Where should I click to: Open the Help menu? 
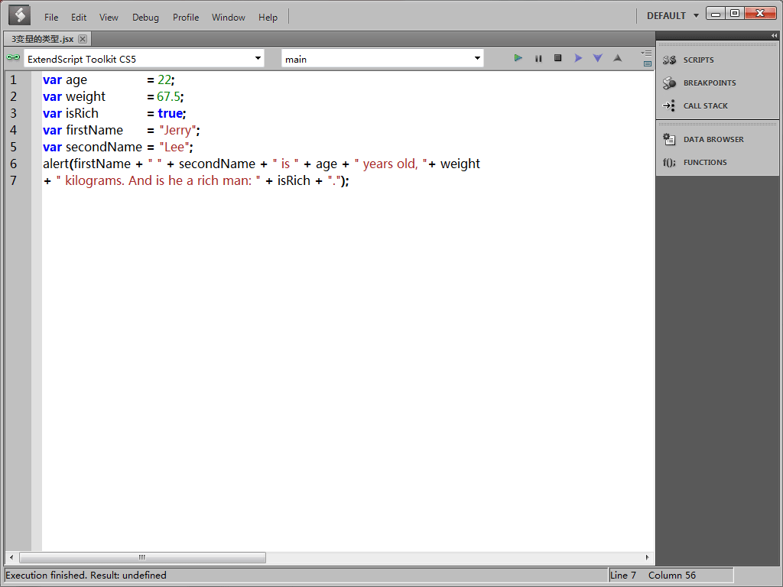click(268, 18)
